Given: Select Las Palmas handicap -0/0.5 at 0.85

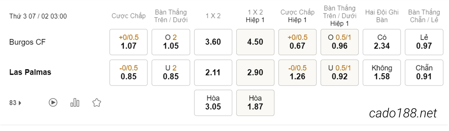Looking at the screenshot, I should 129,73.
